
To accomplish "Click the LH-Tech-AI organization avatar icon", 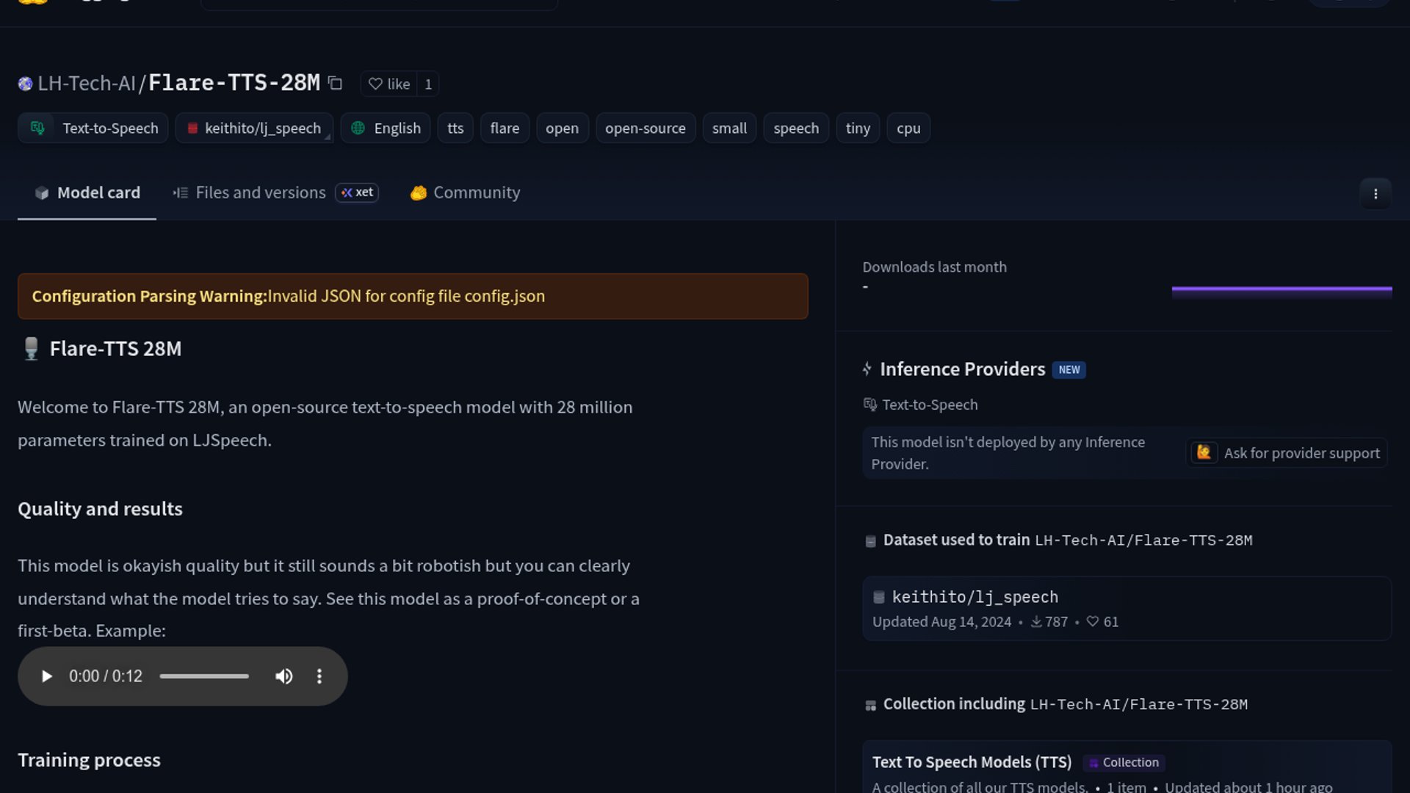I will [26, 84].
